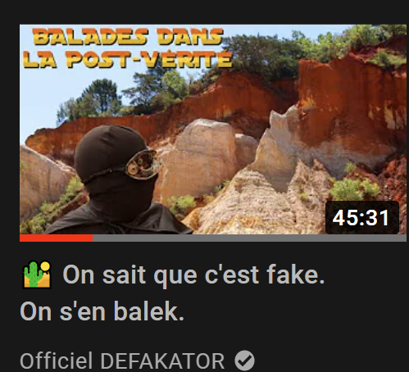The height and width of the screenshot is (372, 409).
Task: Click the grey unwatched part of progress bar
Action: pyautogui.click(x=249, y=238)
